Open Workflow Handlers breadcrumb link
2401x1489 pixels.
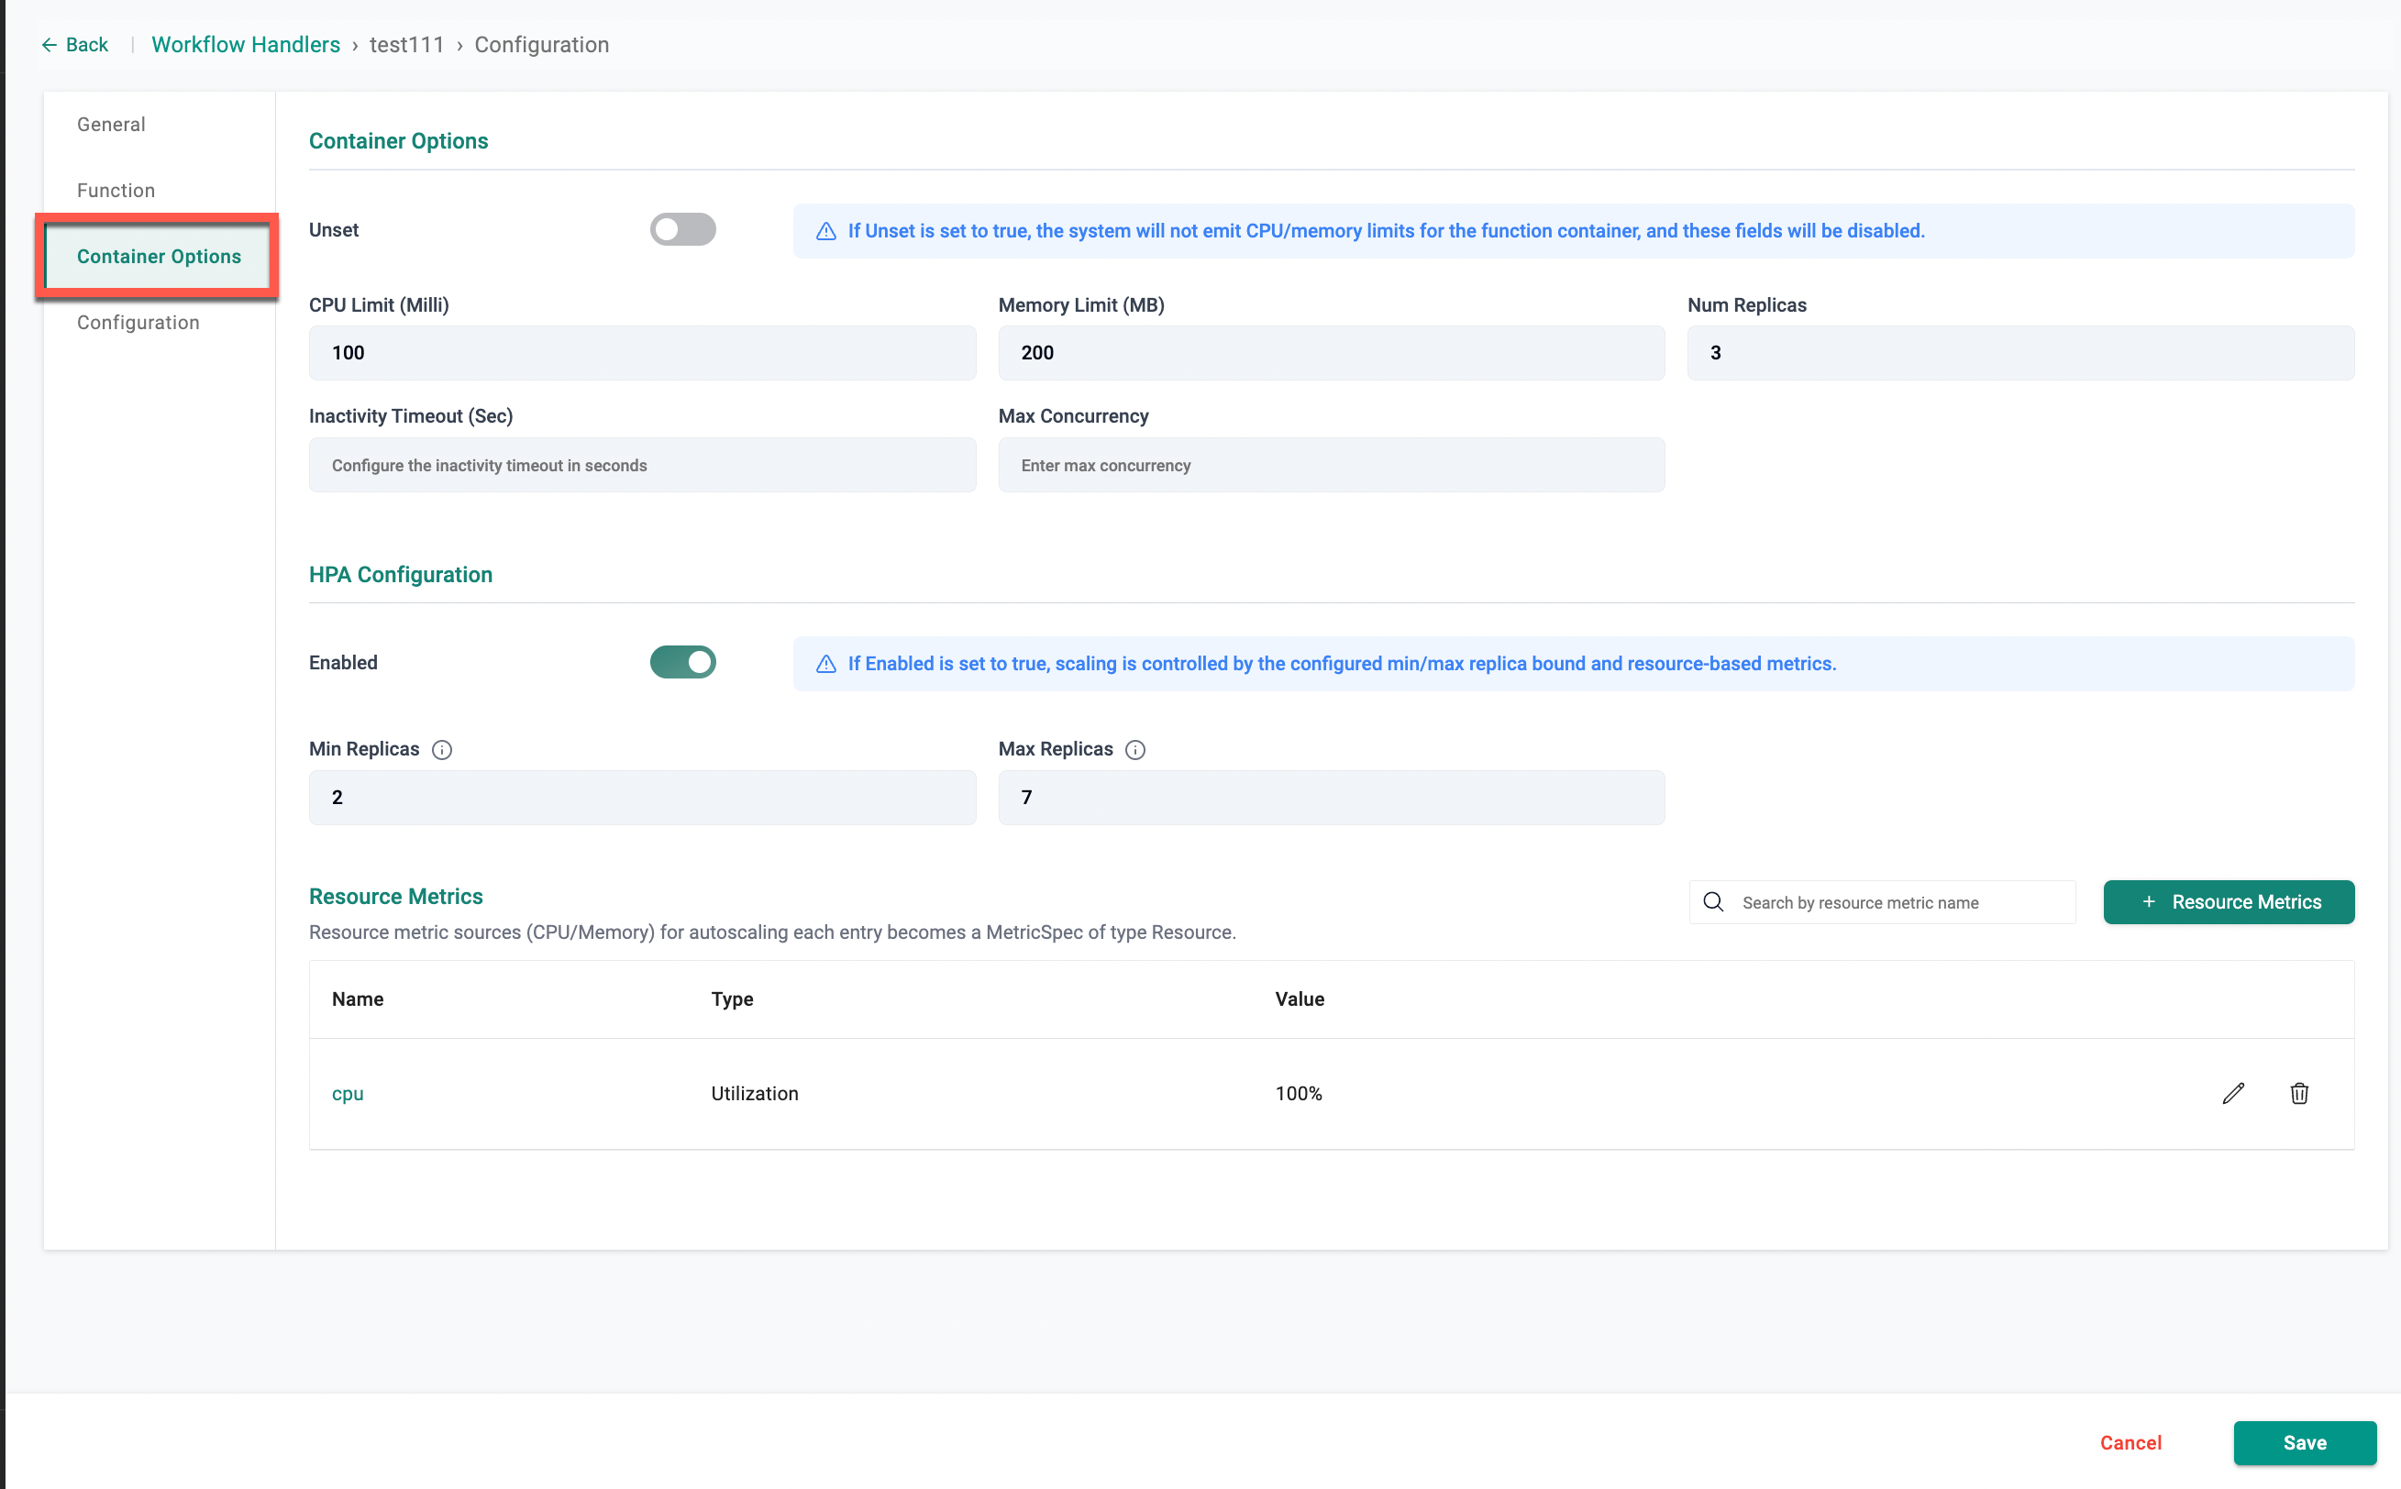[245, 44]
